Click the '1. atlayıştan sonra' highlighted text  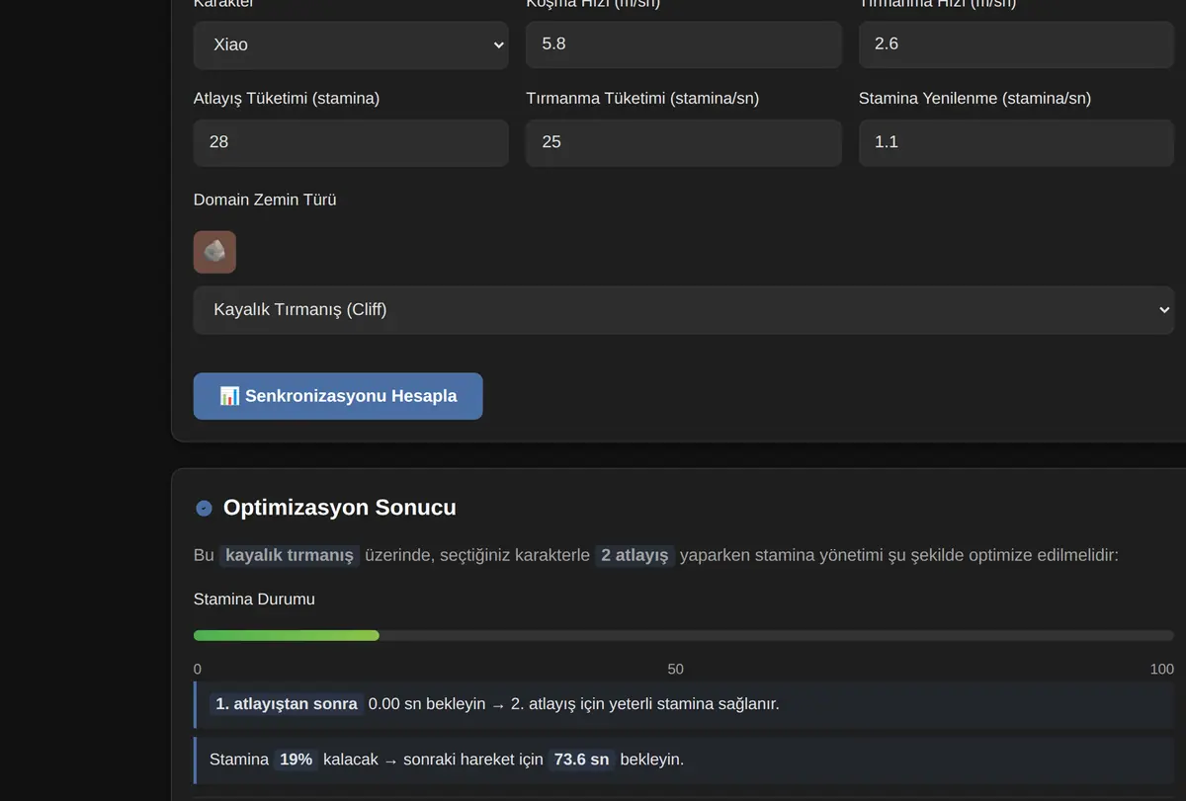coord(287,704)
